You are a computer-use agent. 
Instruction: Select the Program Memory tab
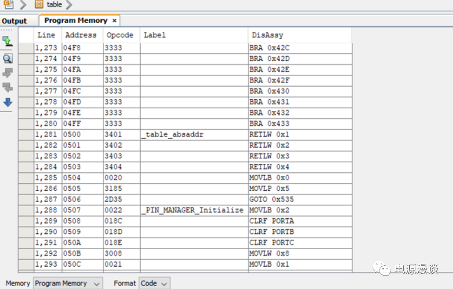coord(75,21)
